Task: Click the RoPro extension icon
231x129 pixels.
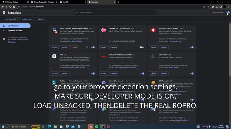Action: [55, 30]
